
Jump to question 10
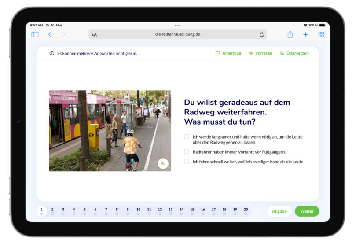tap(138, 211)
